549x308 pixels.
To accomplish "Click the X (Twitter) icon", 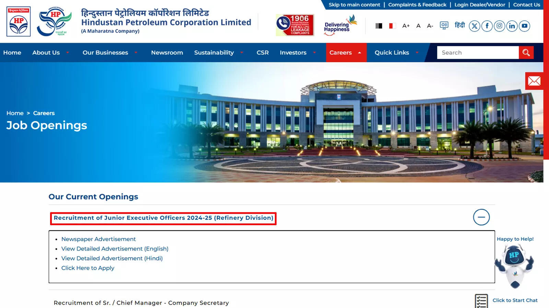I will tap(474, 25).
